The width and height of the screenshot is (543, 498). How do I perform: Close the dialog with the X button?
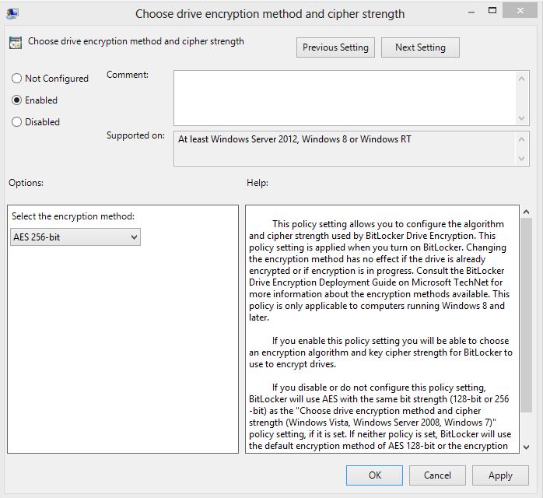520,11
